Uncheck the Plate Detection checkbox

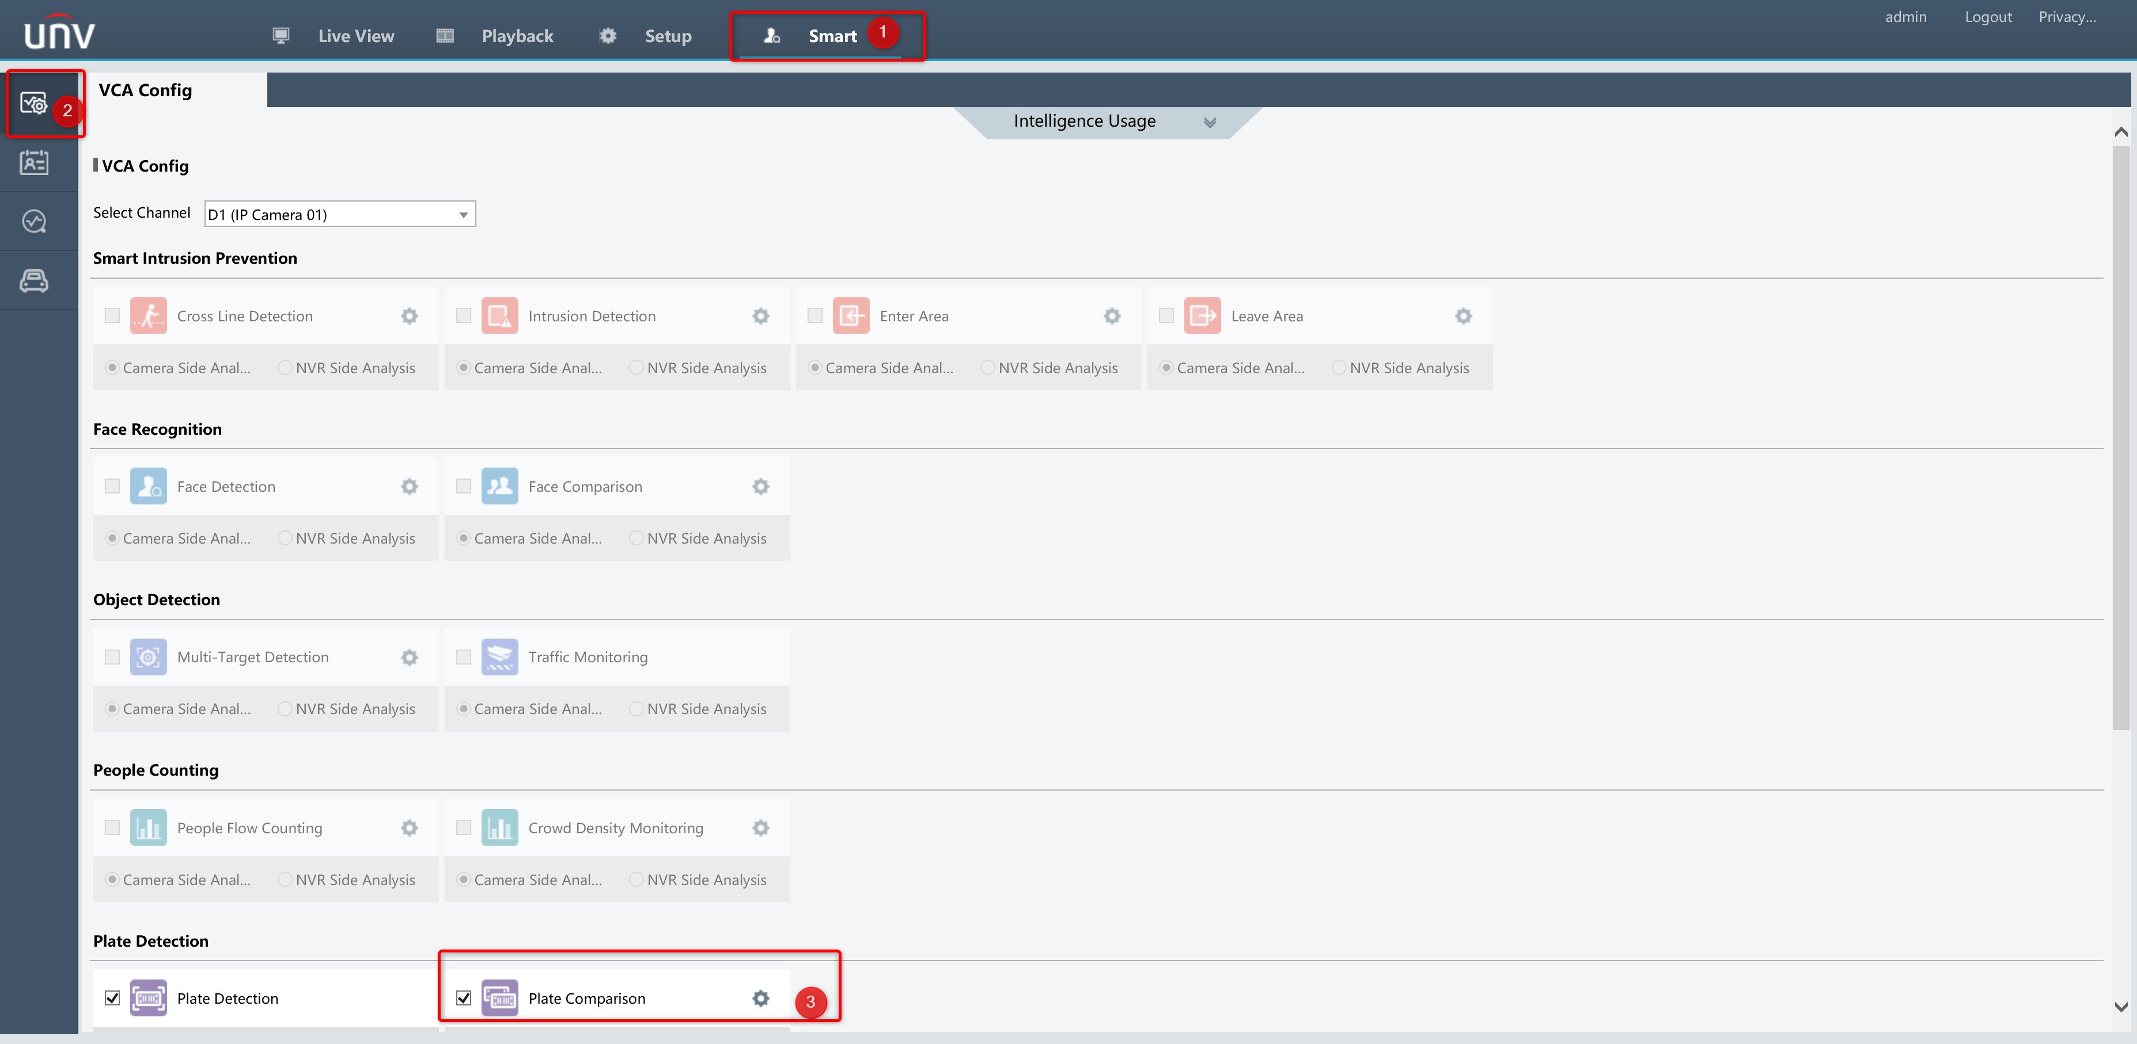[113, 999]
